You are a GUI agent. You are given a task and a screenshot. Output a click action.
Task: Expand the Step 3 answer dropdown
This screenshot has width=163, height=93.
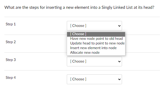94,61
